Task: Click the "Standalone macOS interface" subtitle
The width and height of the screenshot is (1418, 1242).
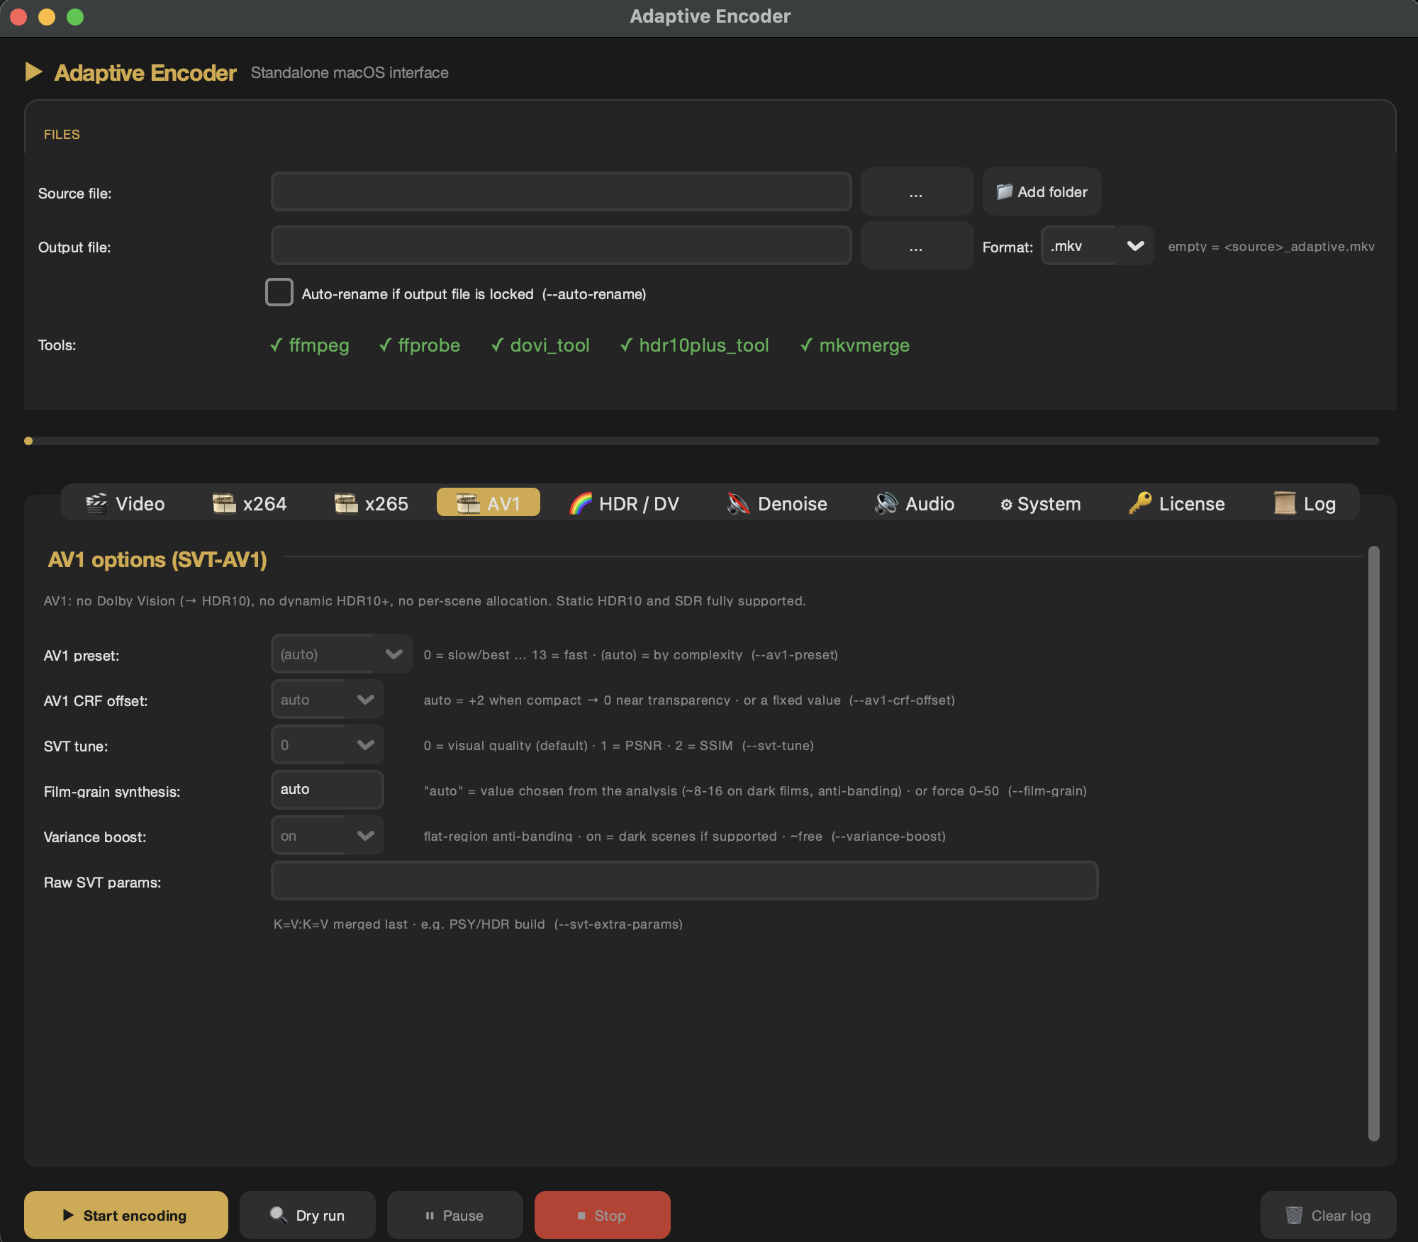Action: (350, 72)
